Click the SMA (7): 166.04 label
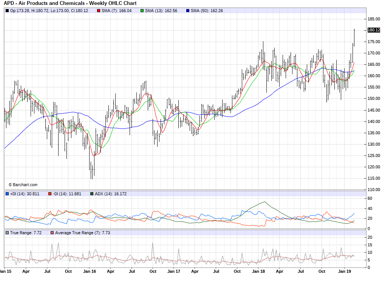 (116, 11)
